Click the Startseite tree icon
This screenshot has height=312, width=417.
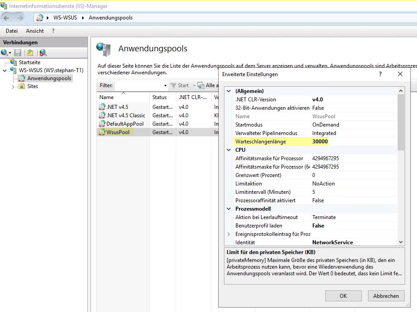tap(14, 62)
